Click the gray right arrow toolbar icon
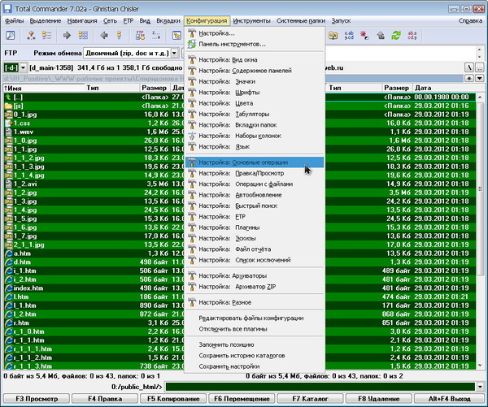The image size is (488, 407). [x=67, y=36]
